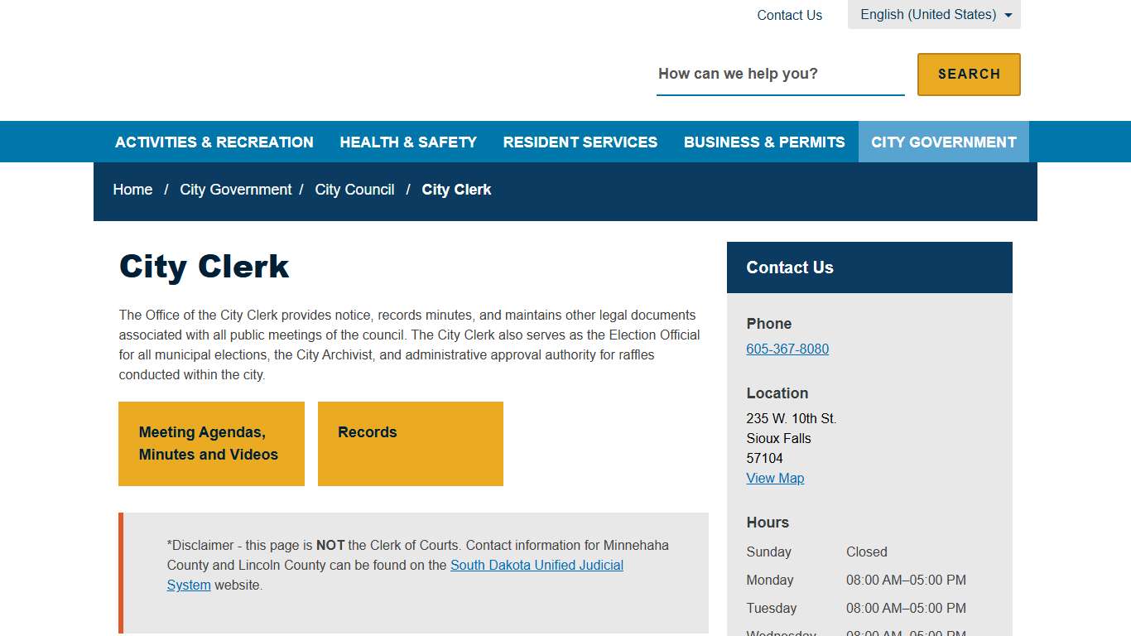Open the Records tile
Screen dimensions: 1131x636
click(x=410, y=444)
